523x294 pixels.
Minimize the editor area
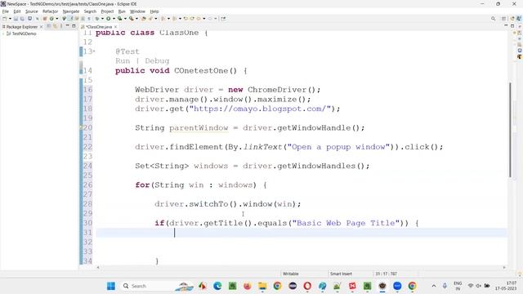click(506, 26)
